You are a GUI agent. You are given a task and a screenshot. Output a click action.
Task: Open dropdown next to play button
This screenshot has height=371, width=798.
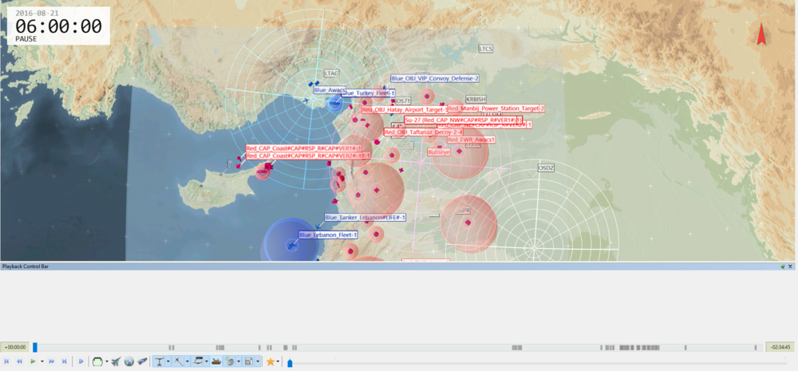(41, 361)
